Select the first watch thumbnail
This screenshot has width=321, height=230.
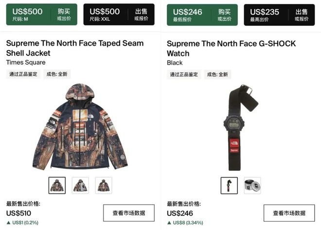[229, 186]
